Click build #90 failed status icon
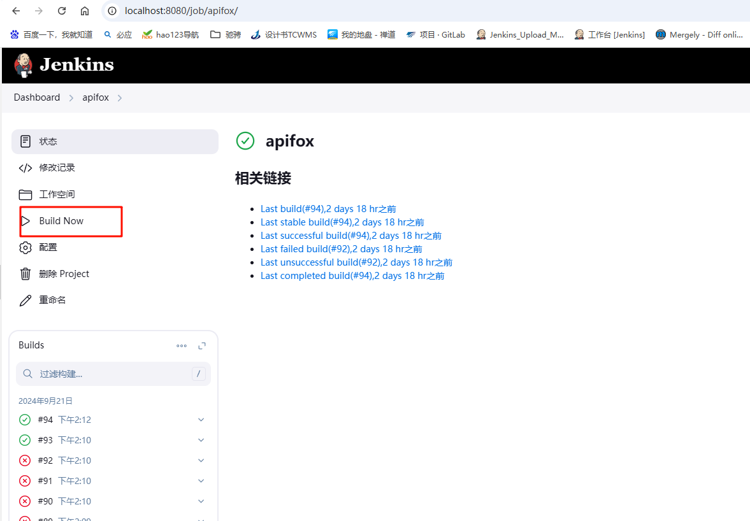Screen dimensions: 750x521 [25, 501]
